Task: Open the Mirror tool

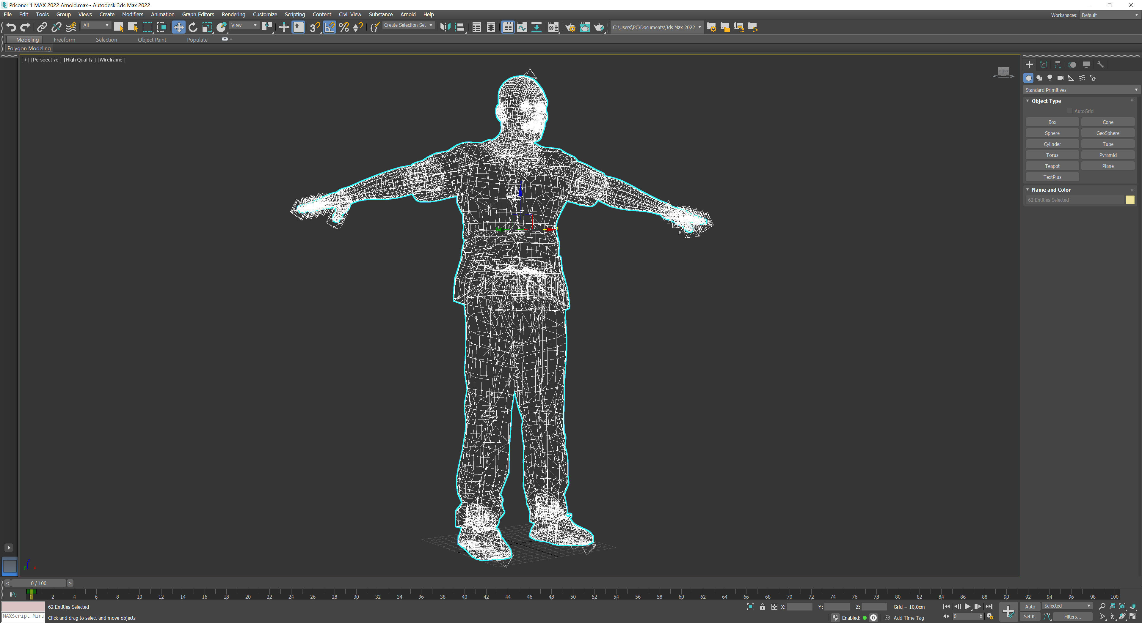Action: point(445,27)
